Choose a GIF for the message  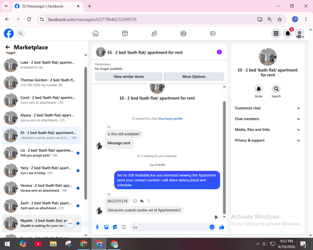(x=124, y=227)
